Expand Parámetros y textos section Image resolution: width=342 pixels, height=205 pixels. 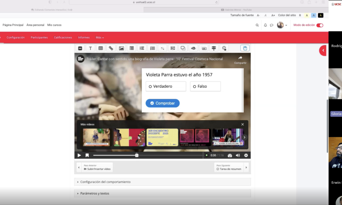tap(162, 193)
